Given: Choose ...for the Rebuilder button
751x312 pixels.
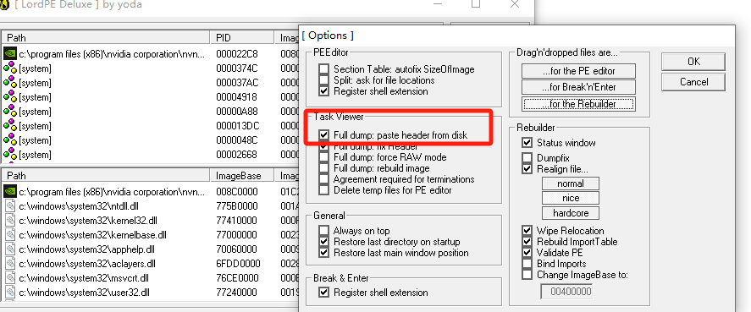Looking at the screenshot, I should click(578, 104).
